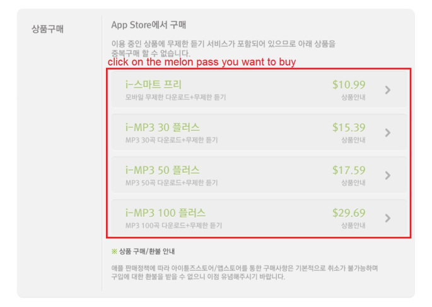Screen dimensions: 432x307
Task: Show 상품안내 under the $29.69 price
Action: [353, 225]
